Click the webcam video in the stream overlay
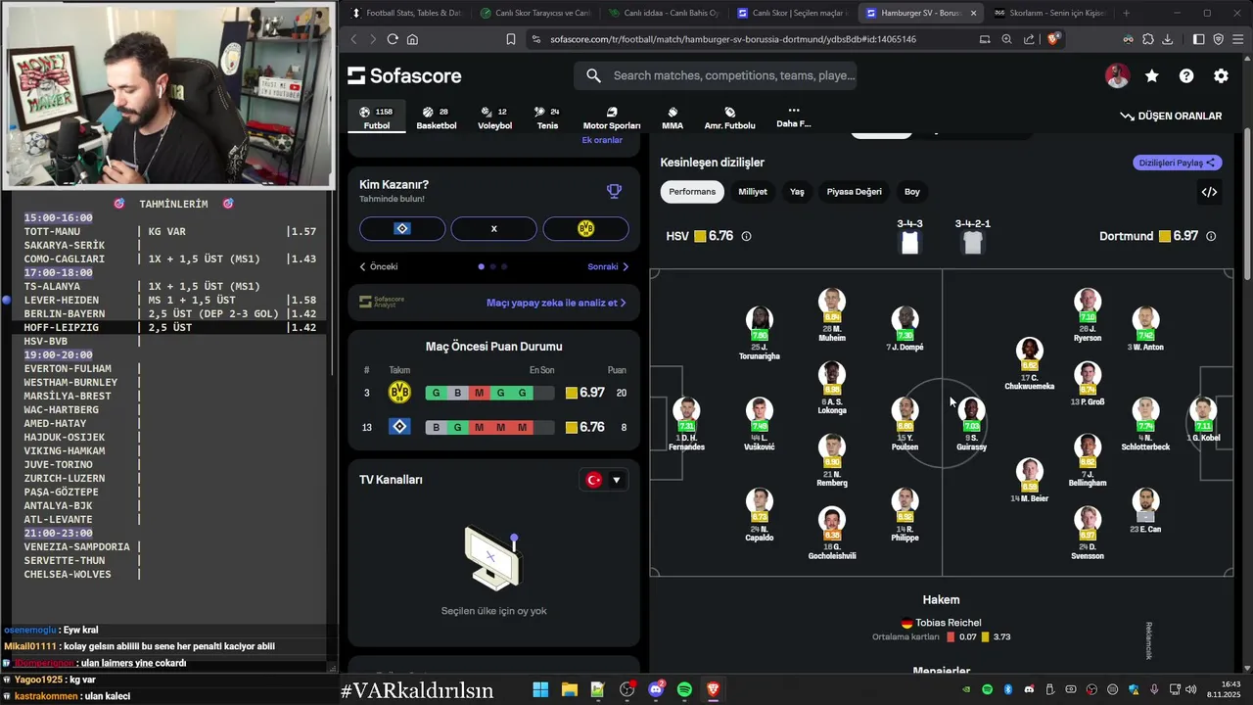The width and height of the screenshot is (1253, 705). tap(168, 95)
